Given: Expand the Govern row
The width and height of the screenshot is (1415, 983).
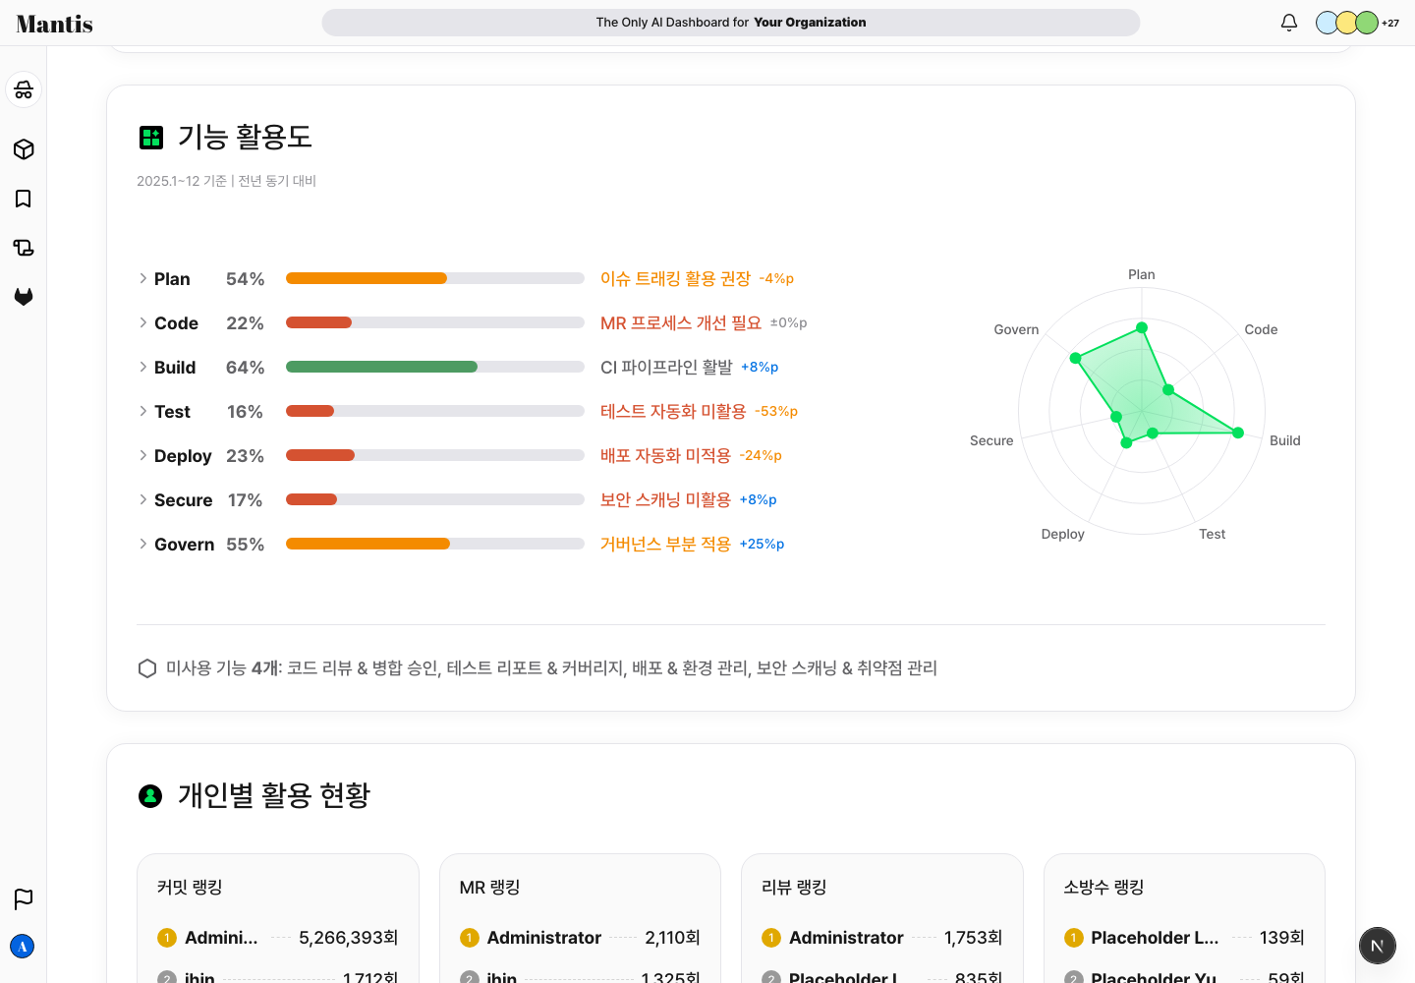Looking at the screenshot, I should pos(143,544).
